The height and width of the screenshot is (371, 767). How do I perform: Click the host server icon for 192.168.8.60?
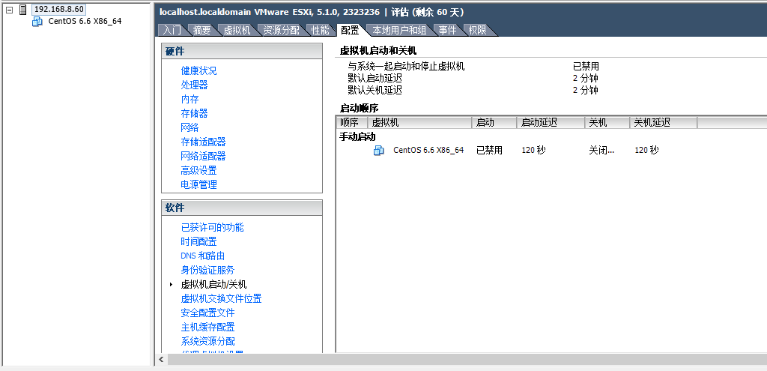coord(22,9)
